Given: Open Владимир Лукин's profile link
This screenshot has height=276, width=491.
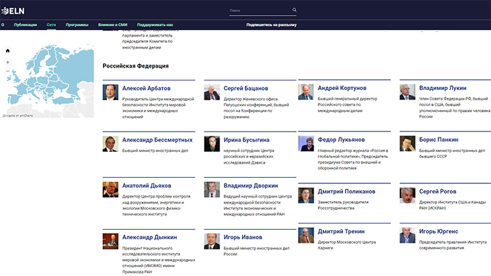Looking at the screenshot, I should tap(443, 89).
